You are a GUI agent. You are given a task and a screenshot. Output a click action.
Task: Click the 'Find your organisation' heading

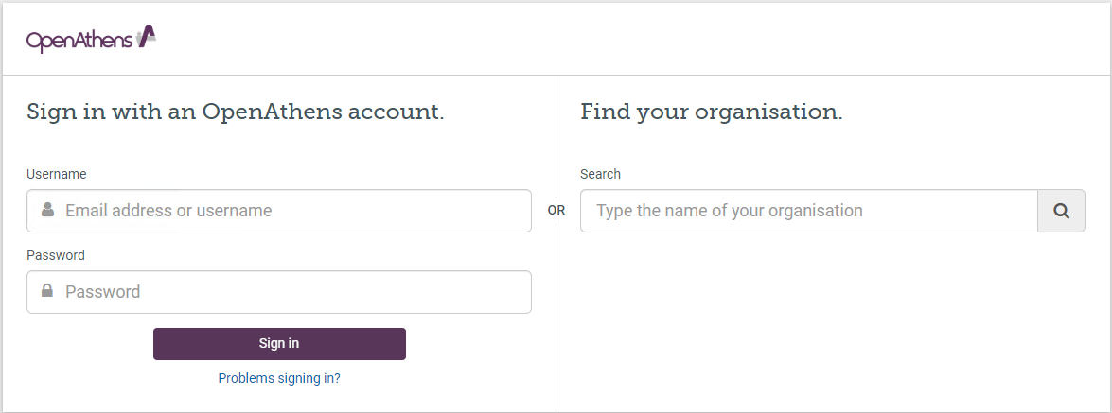pyautogui.click(x=712, y=112)
